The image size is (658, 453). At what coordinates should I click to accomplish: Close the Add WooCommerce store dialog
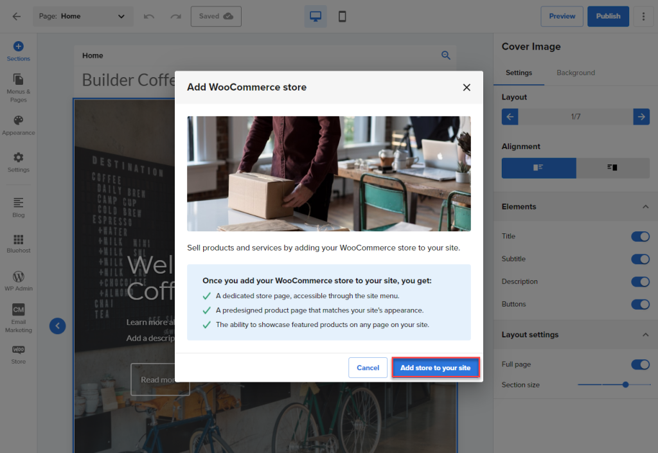coord(467,87)
